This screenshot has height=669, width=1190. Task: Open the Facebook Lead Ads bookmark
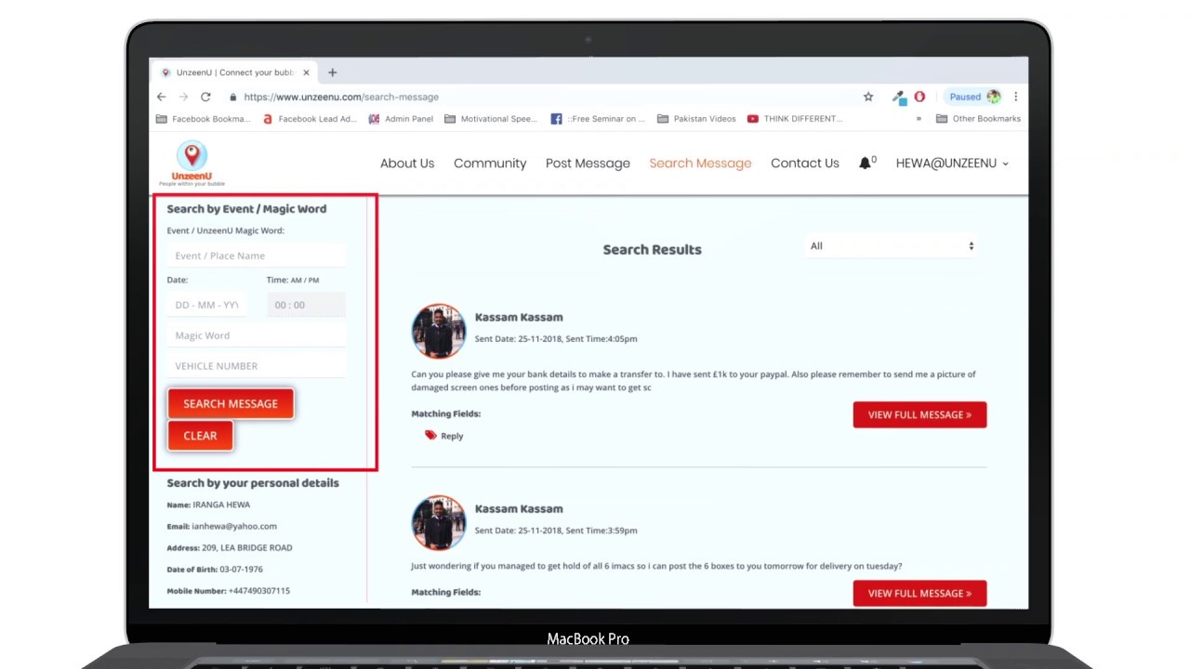click(310, 119)
